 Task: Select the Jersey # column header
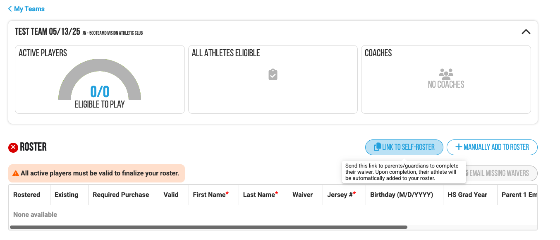pyautogui.click(x=340, y=194)
